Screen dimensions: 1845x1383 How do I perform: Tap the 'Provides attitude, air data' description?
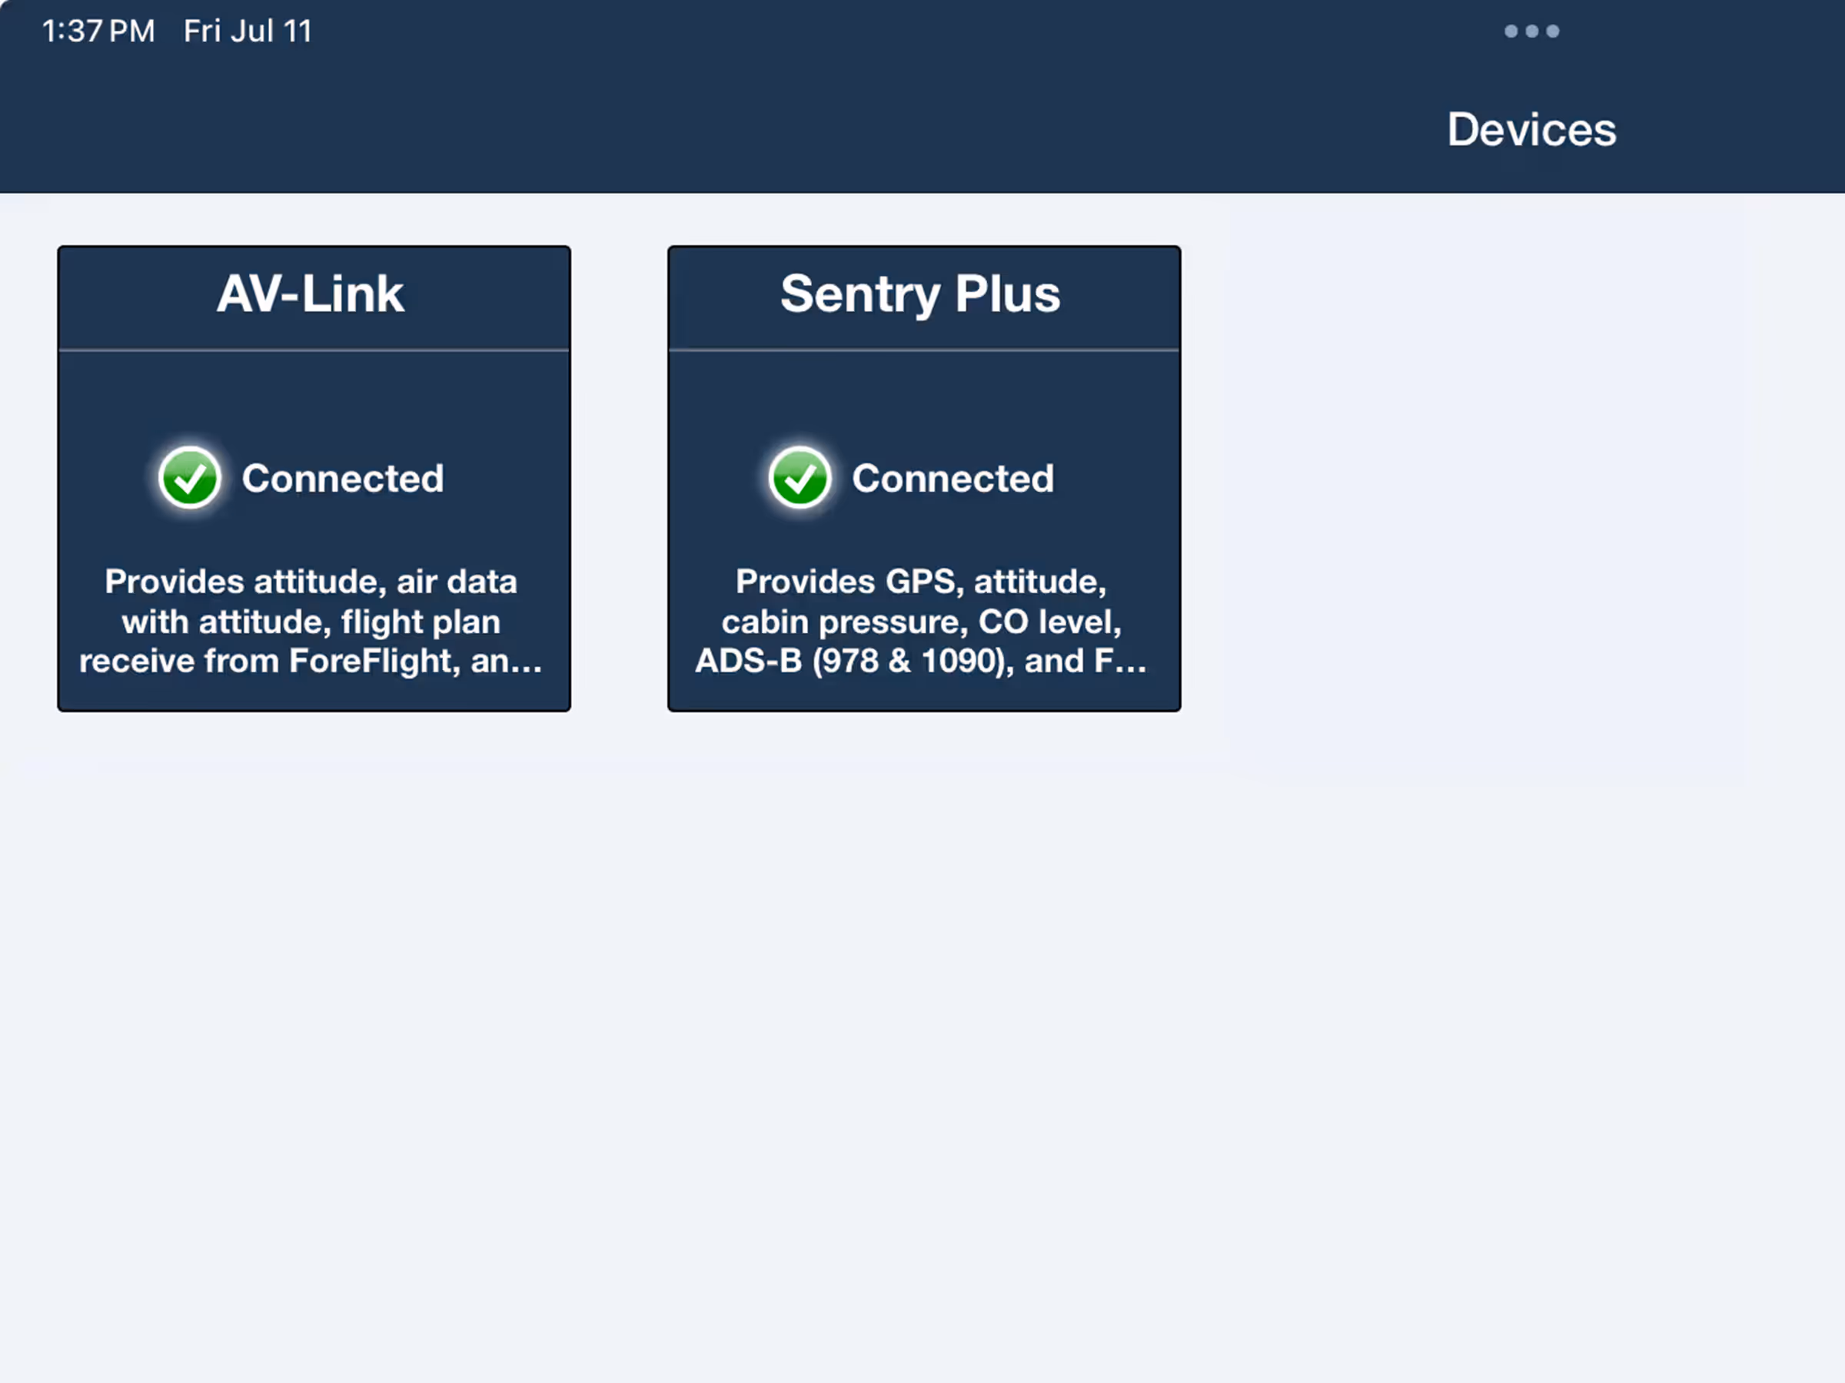[311, 621]
